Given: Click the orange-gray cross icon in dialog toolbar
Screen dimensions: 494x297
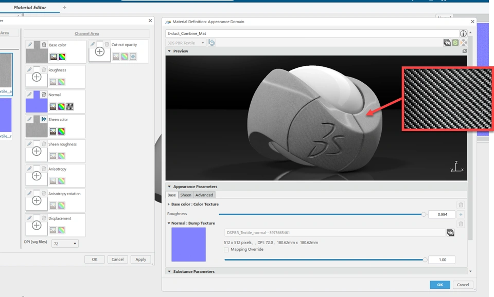Looking at the screenshot, I should point(464,43).
